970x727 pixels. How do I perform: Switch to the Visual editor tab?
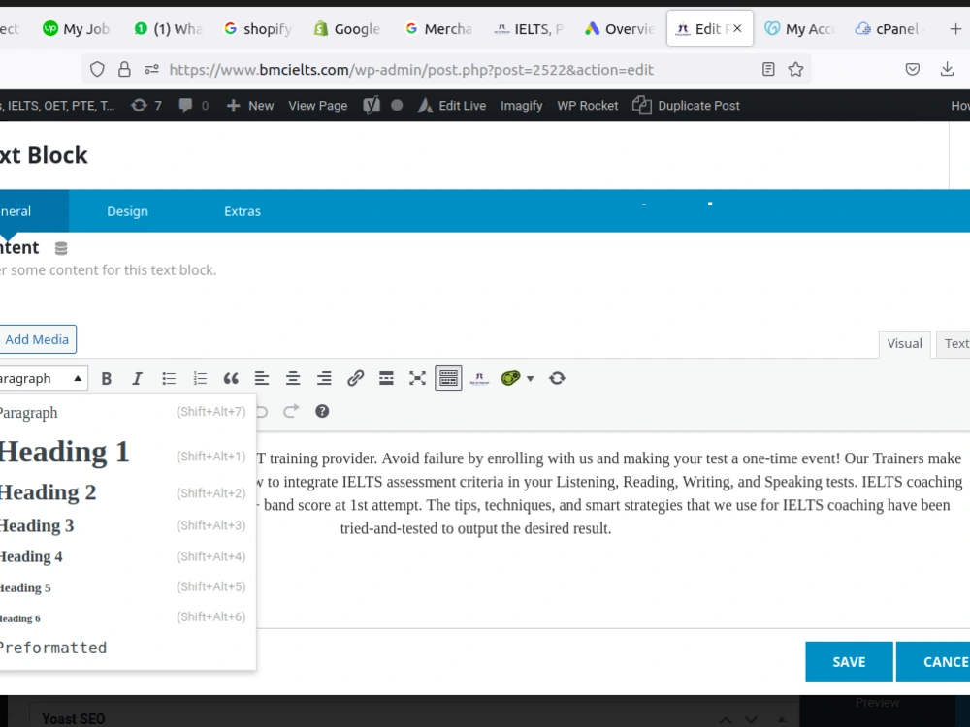tap(904, 344)
